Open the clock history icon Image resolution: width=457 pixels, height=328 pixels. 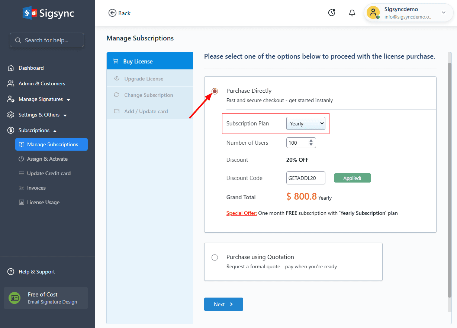[x=332, y=13]
